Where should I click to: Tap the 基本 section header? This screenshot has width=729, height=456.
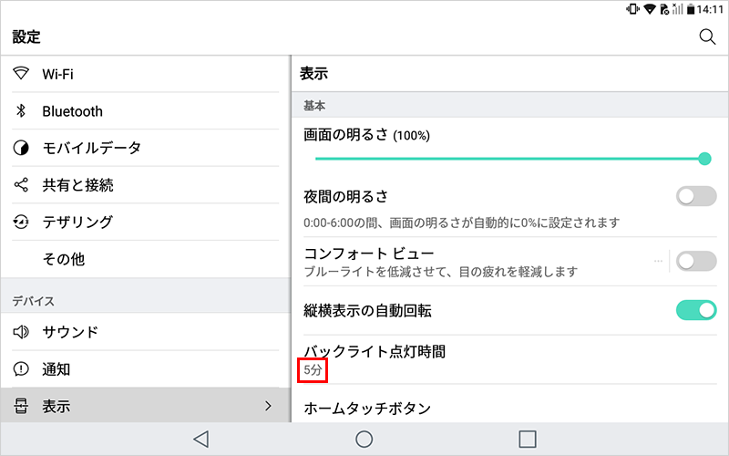pyautogui.click(x=314, y=106)
